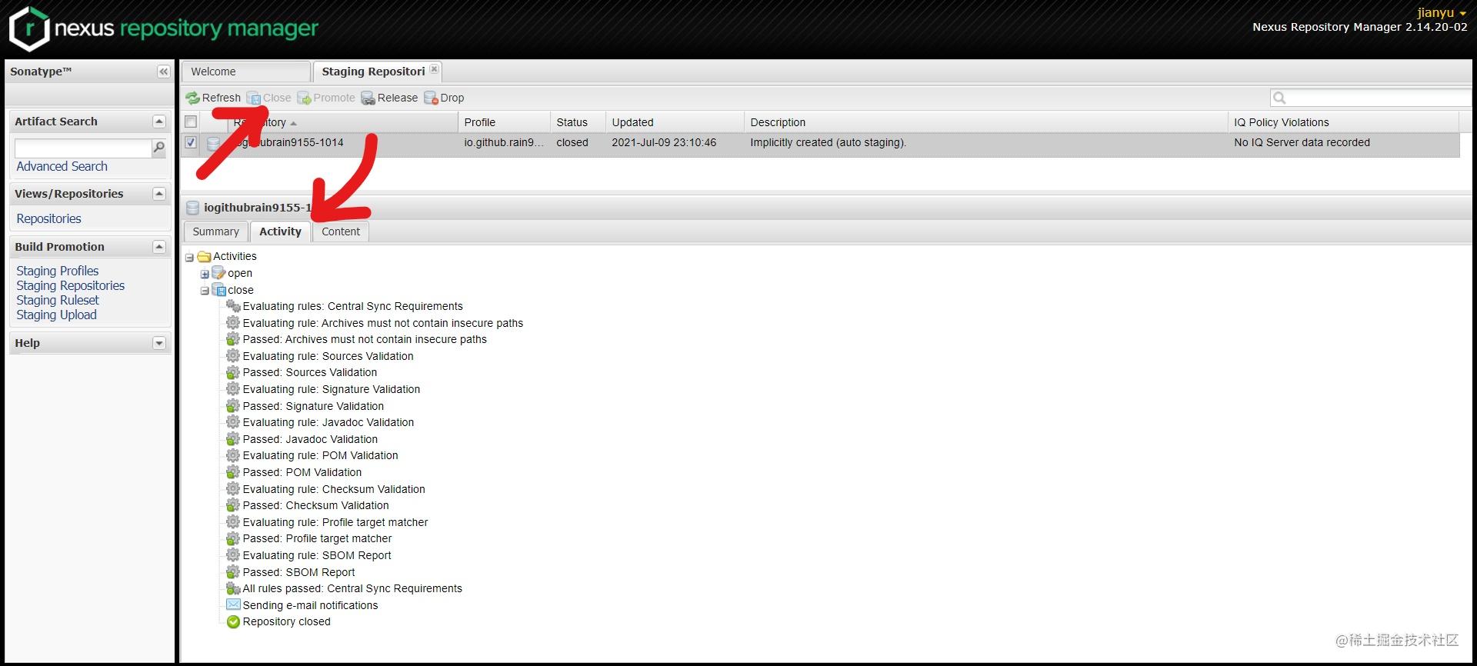Click the 2021-Jul-09 23:10:46 updated cell
This screenshot has width=1477, height=666.
[x=664, y=142]
